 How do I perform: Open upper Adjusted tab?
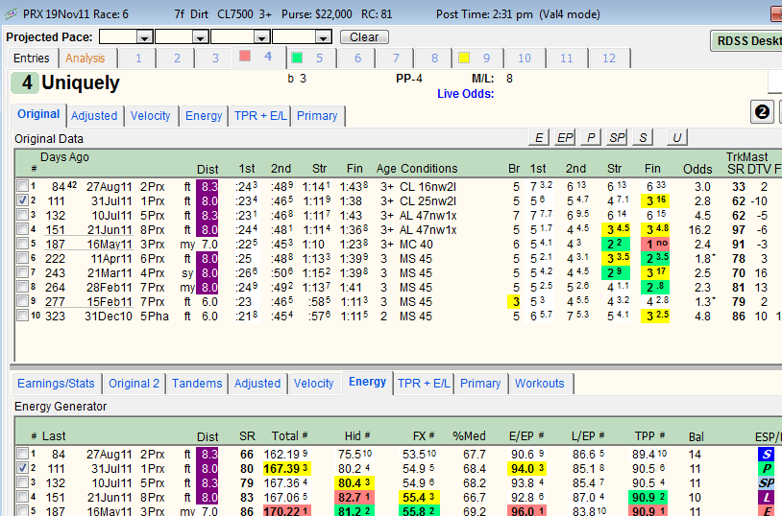(94, 115)
